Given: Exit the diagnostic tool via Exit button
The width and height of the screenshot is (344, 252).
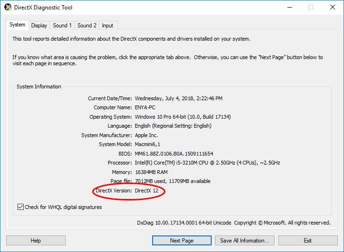Looking at the screenshot, I should coord(308,240).
